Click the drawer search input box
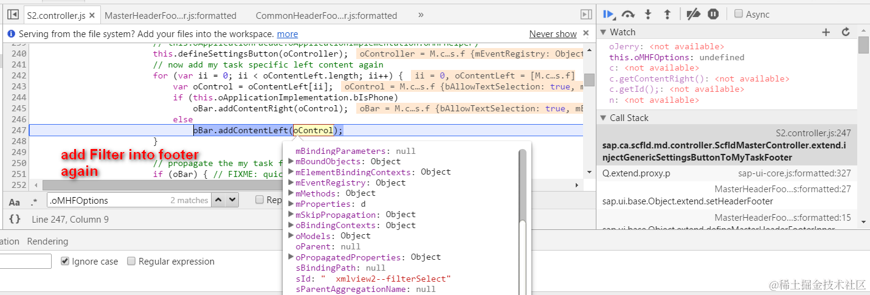 coord(26,262)
